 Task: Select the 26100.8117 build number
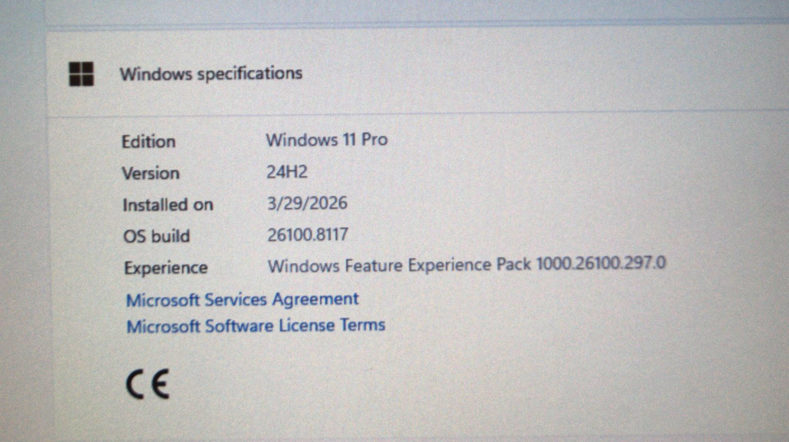tap(308, 235)
